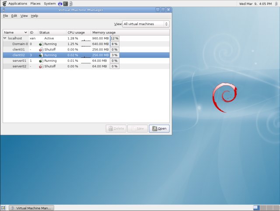Click the Open button
This screenshot has height=211, width=280.
(x=159, y=128)
